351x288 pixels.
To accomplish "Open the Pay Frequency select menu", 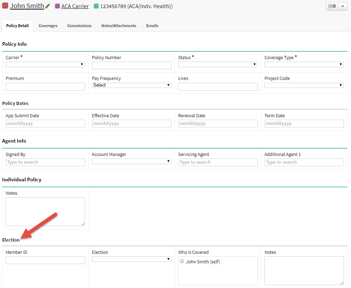I will (131, 85).
